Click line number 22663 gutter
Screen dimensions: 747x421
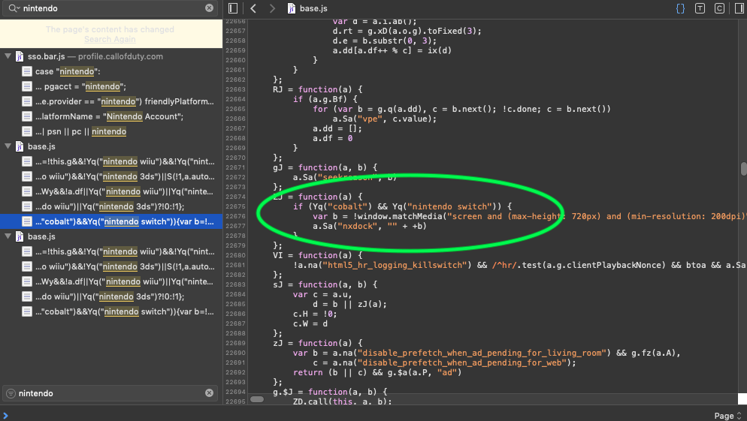(x=235, y=89)
